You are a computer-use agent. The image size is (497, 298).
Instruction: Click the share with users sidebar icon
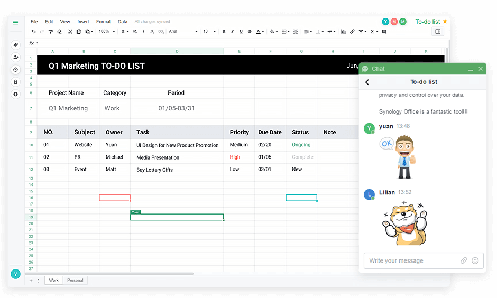coord(15,57)
